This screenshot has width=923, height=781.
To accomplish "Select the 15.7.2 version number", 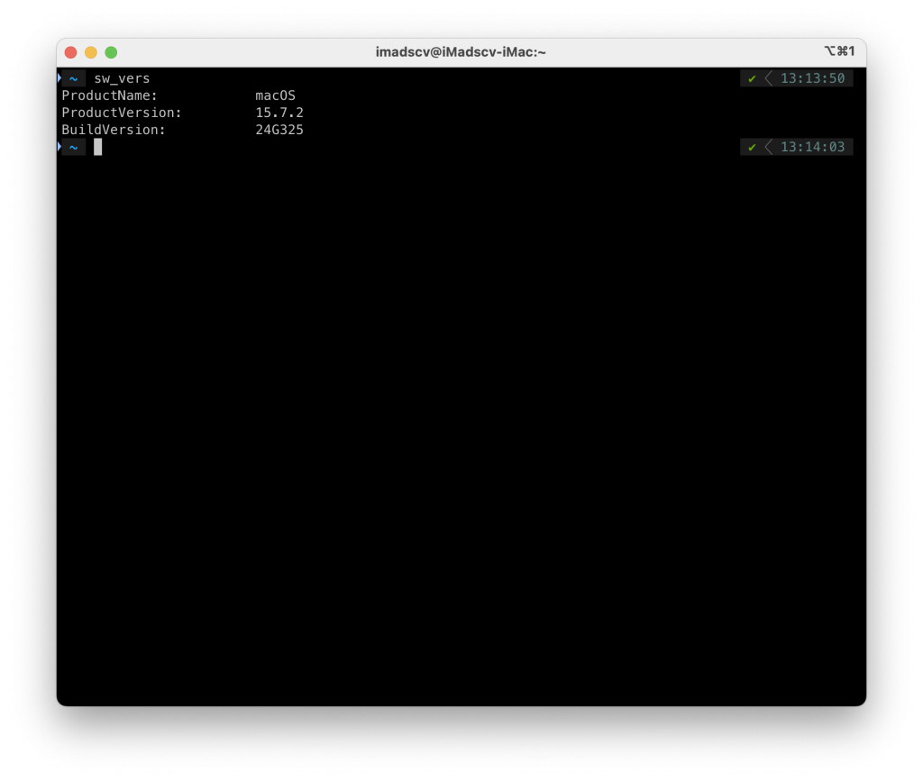I will pos(279,113).
